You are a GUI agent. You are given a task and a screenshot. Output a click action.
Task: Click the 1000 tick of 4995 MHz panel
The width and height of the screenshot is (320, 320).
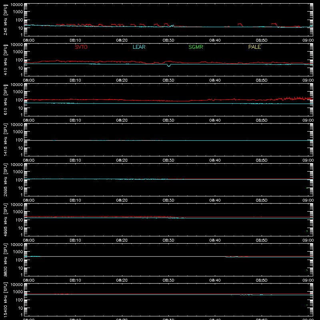[18, 212]
